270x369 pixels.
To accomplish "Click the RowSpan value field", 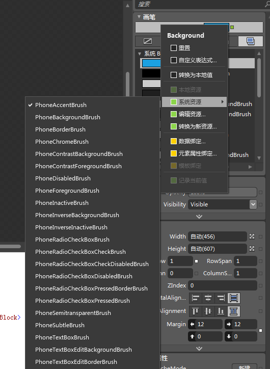I will (246, 261).
